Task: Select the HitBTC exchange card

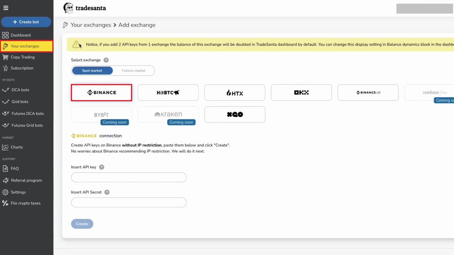Action: coord(168,93)
